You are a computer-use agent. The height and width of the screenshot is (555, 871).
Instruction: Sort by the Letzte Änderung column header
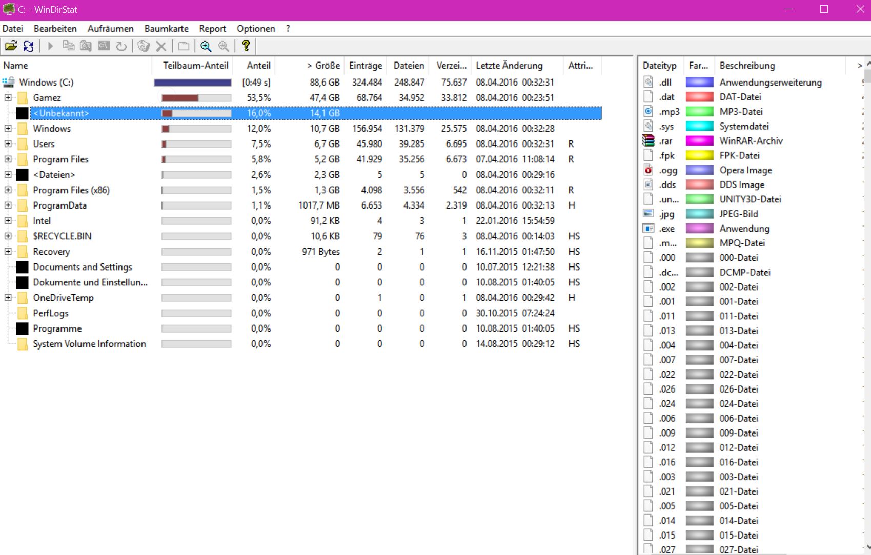[x=517, y=66]
